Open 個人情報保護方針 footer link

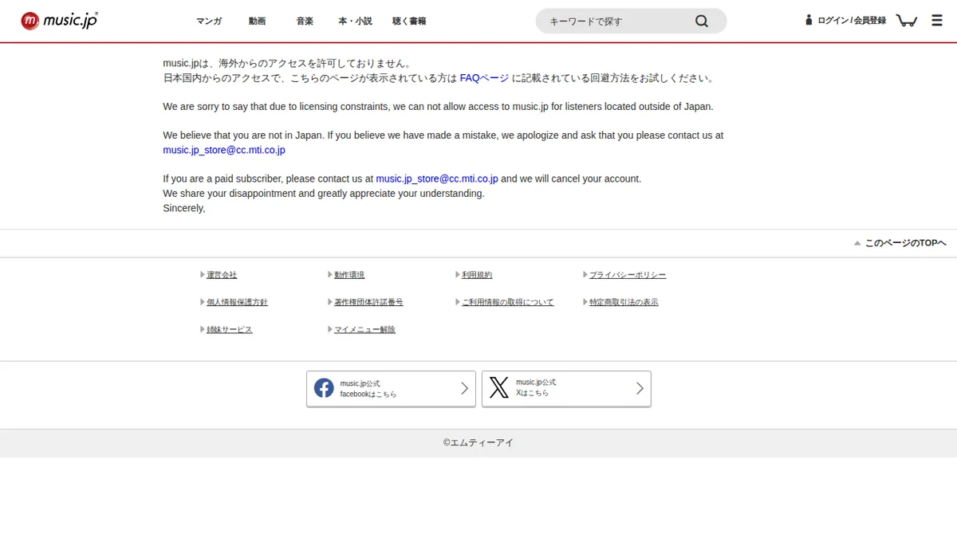coord(237,302)
